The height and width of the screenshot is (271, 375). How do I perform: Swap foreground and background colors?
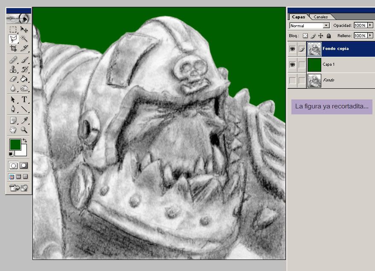[25, 140]
